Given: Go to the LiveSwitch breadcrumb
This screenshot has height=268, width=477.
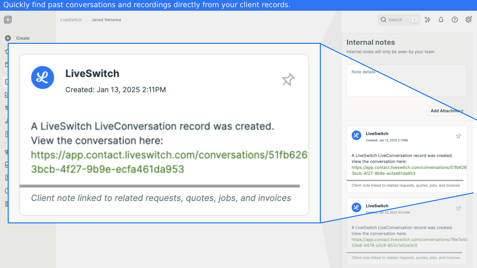Looking at the screenshot, I should click(x=71, y=20).
